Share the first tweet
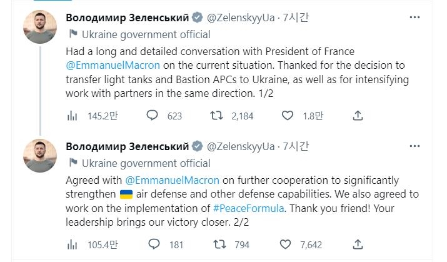Screen dimensions: 447x262 (x=358, y=115)
